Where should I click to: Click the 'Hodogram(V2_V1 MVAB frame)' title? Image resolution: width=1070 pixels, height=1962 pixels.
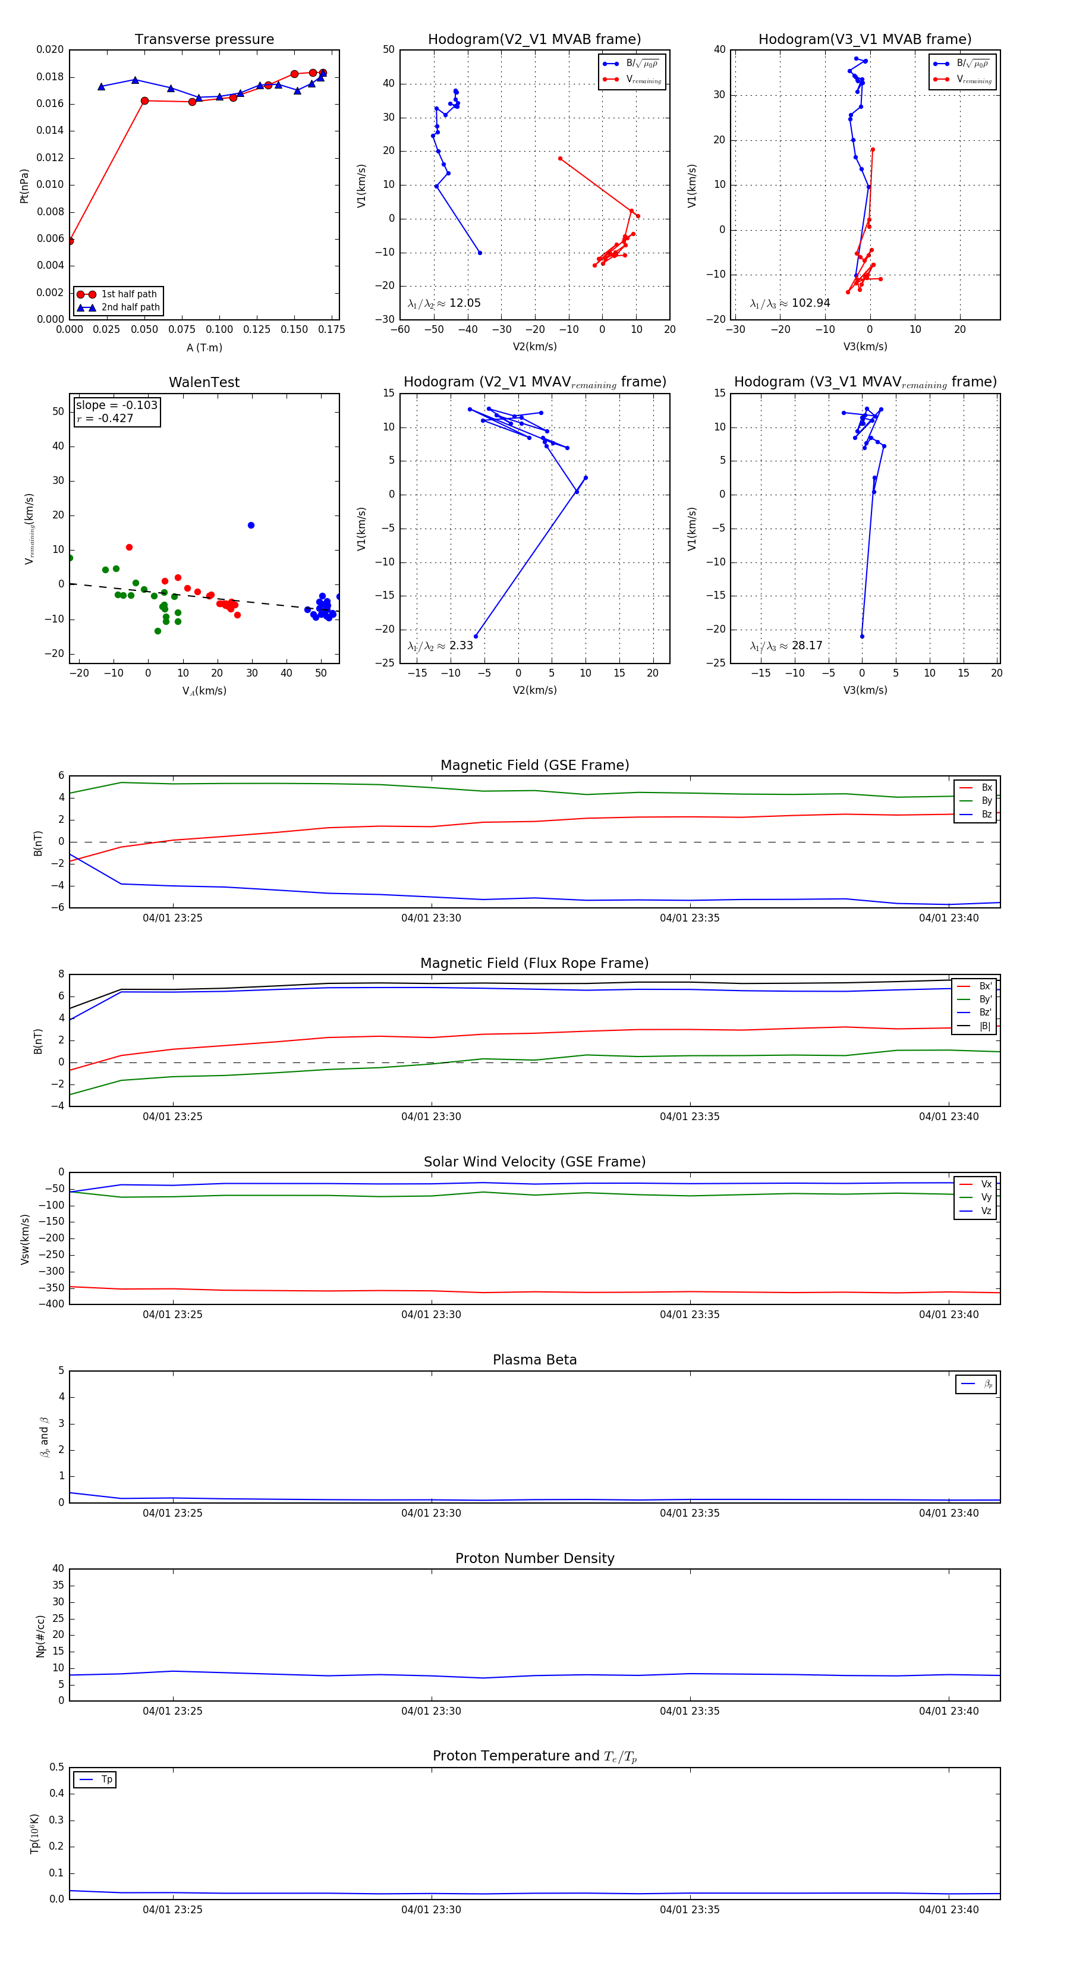click(534, 40)
